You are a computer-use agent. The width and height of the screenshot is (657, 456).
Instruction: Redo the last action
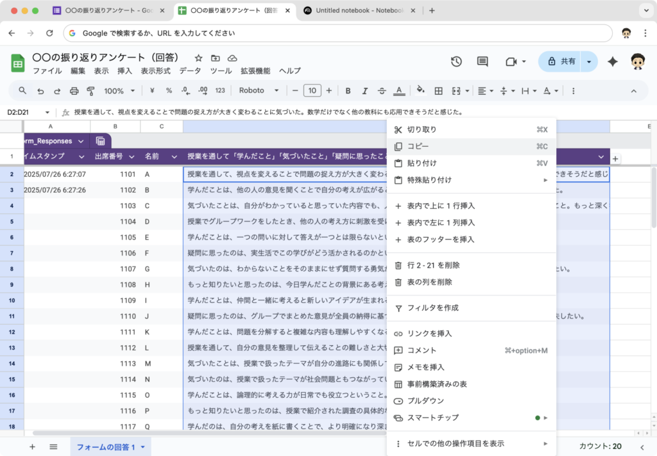(57, 91)
